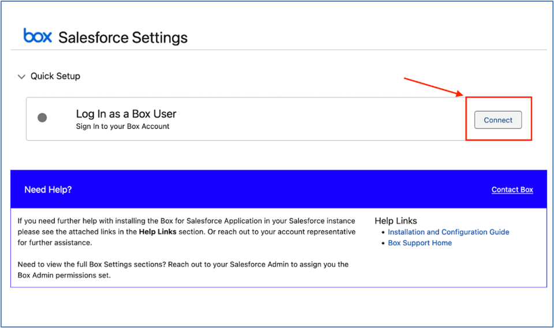
Task: Collapse the Quick Setup section chevron
Action: pos(21,77)
